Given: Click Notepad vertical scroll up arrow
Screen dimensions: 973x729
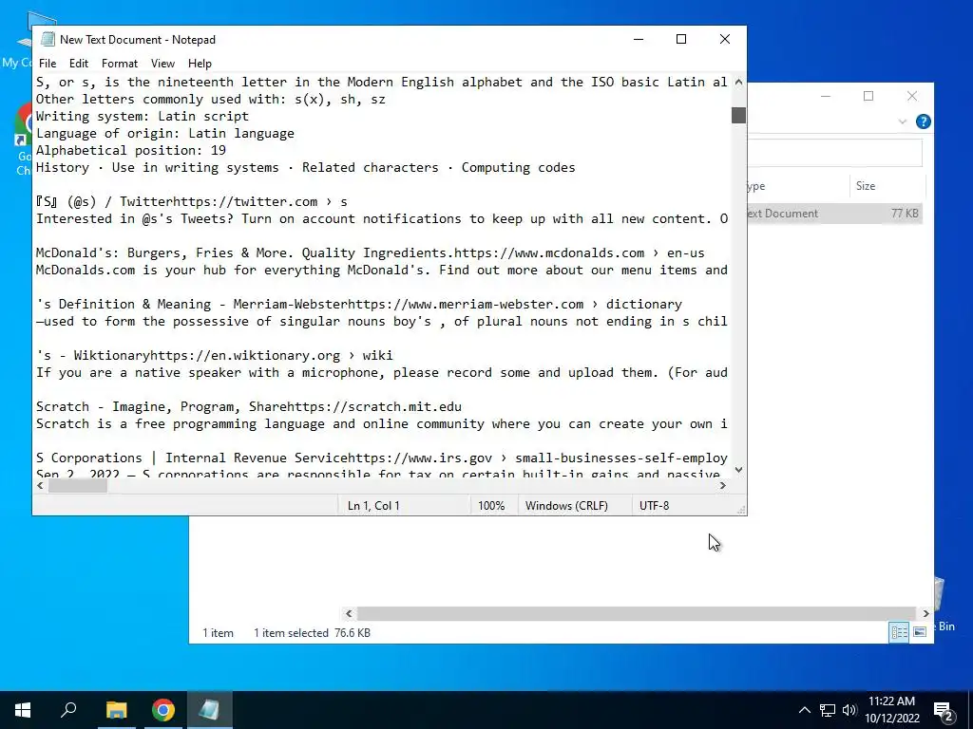Looking at the screenshot, I should point(738,82).
